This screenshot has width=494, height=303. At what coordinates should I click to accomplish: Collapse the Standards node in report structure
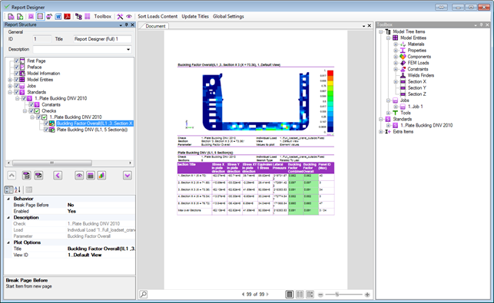pos(10,92)
